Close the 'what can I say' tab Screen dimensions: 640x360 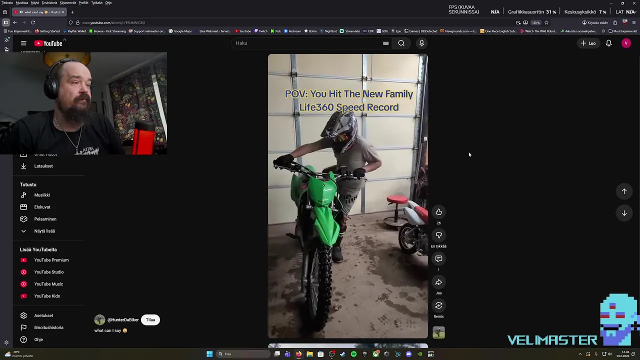pos(63,12)
